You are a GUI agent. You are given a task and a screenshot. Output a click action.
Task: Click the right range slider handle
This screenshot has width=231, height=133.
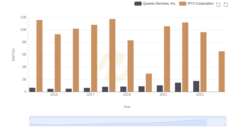(226, 122)
